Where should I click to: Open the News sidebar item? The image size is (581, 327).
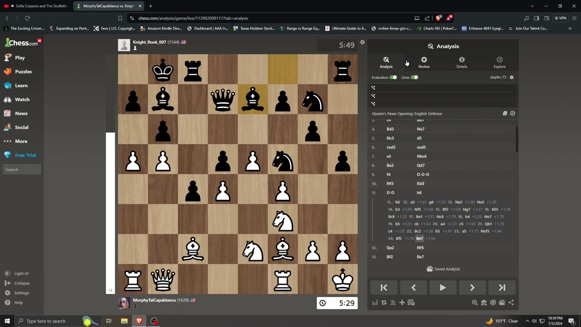point(21,114)
